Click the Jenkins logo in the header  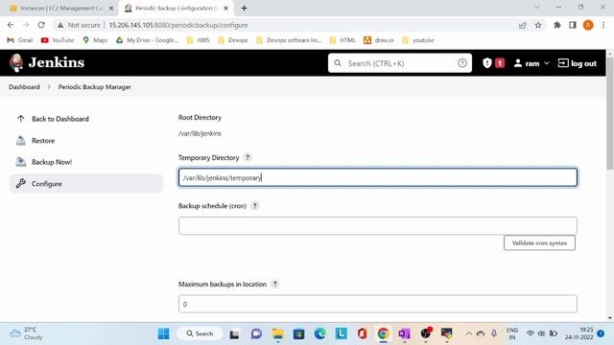(47, 62)
